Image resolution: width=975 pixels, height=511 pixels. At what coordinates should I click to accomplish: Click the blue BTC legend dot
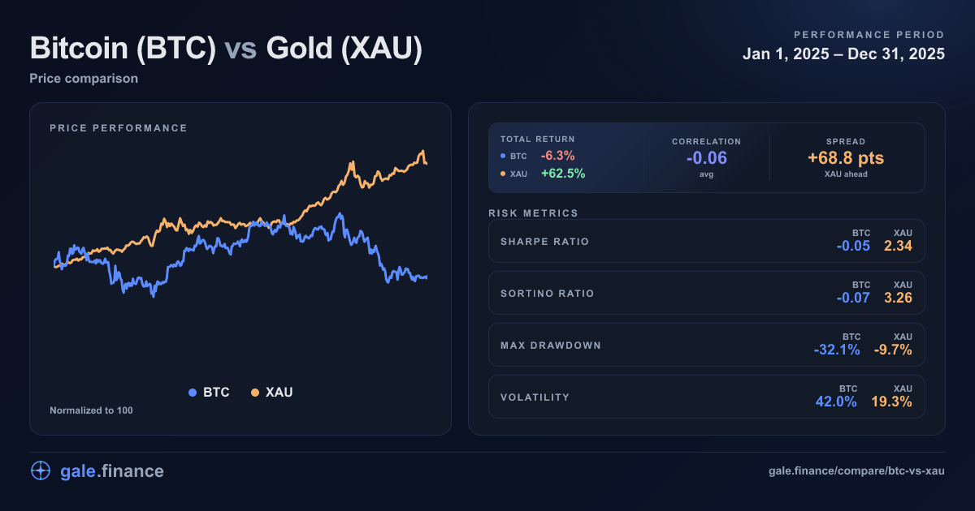click(193, 393)
